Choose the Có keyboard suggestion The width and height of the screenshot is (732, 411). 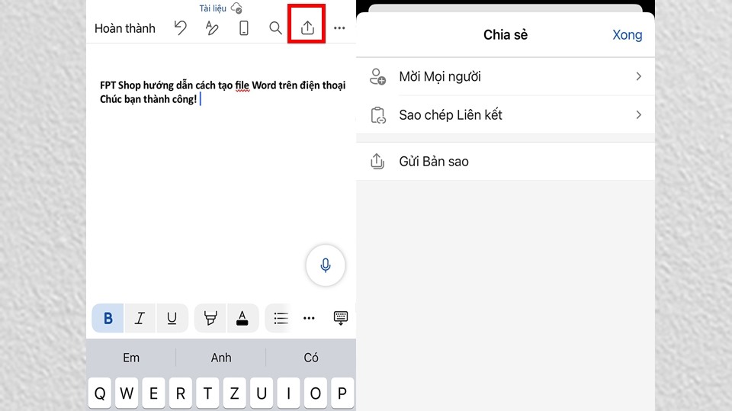click(311, 358)
